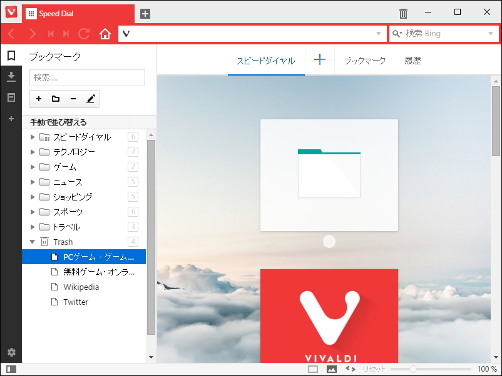
Task: Open recently closed tabs trash icon
Action: coord(403,12)
